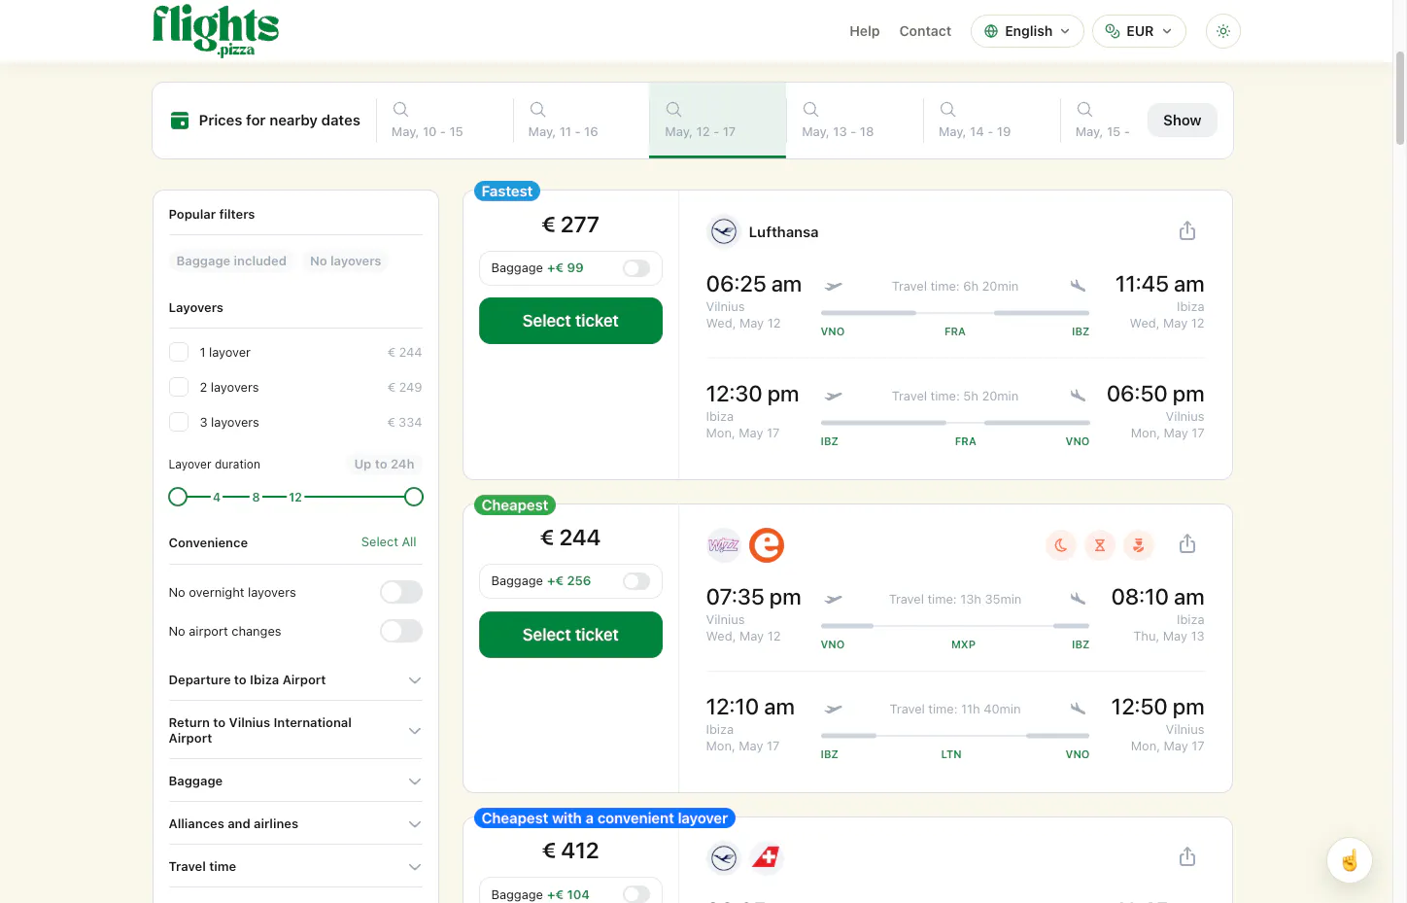The width and height of the screenshot is (1407, 903).
Task: Expand the Travel time filter
Action: point(295,867)
